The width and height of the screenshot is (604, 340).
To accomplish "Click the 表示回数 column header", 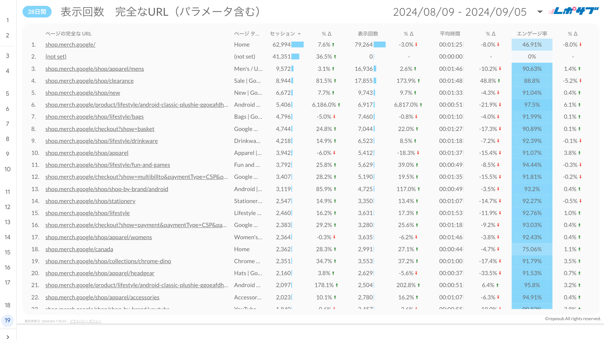I will coord(368,34).
